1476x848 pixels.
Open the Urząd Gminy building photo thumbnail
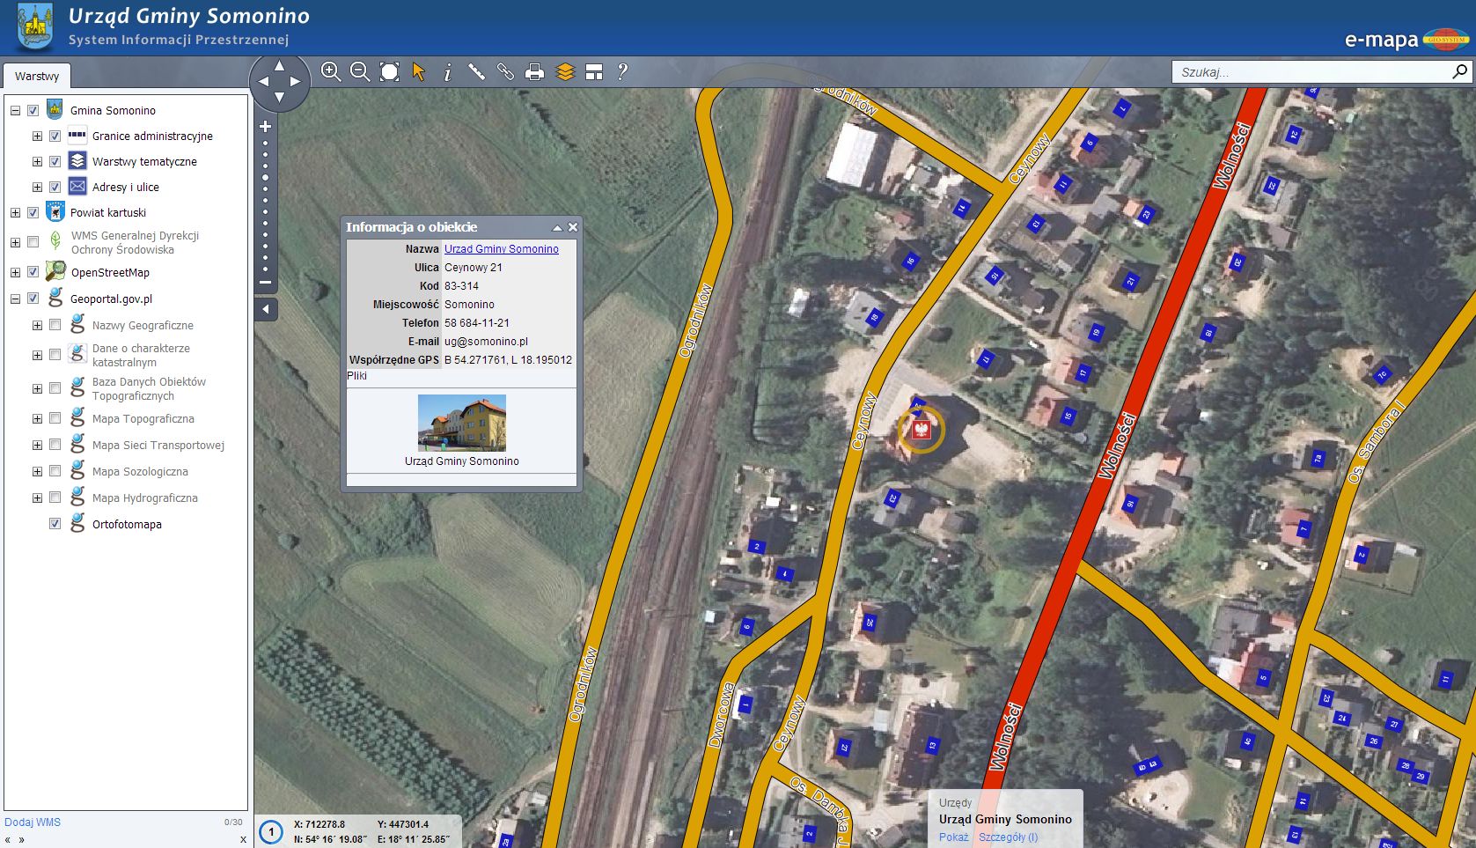tap(462, 423)
